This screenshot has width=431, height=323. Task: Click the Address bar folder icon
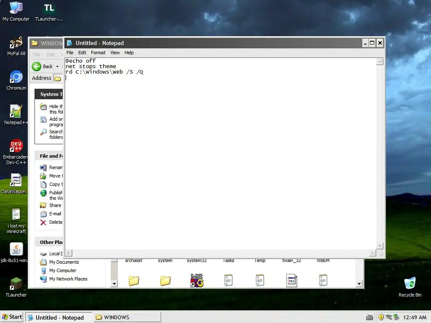tap(57, 78)
